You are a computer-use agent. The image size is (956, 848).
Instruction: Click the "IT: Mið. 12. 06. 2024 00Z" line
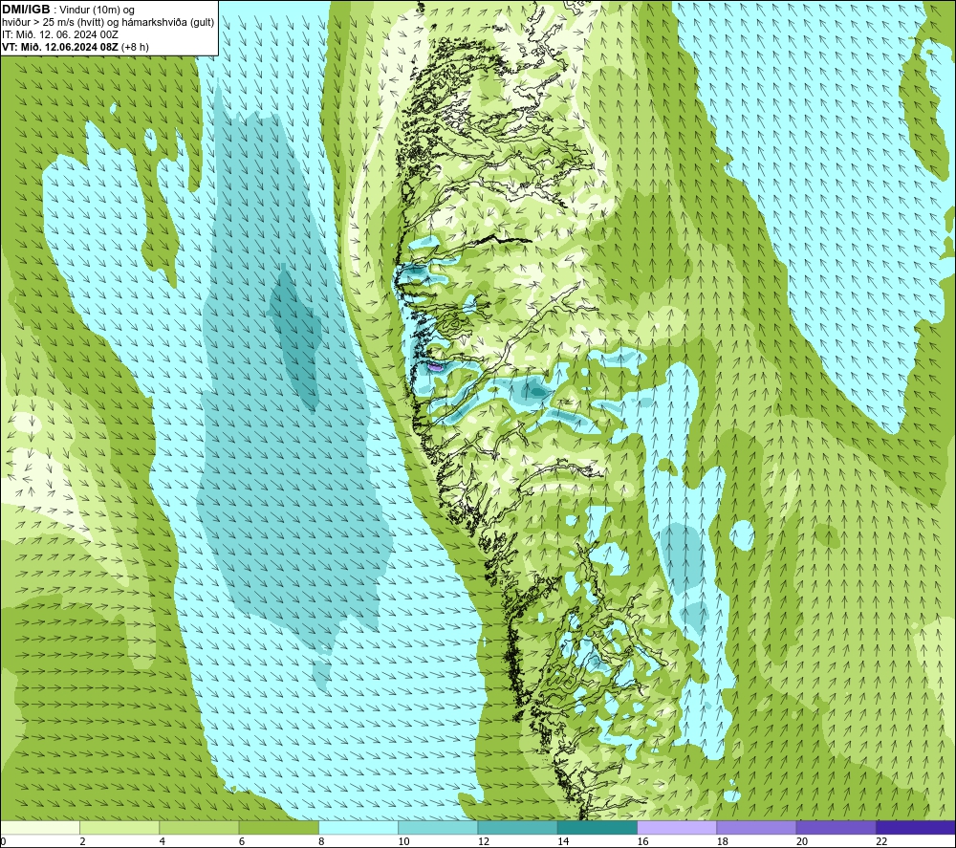(x=59, y=34)
